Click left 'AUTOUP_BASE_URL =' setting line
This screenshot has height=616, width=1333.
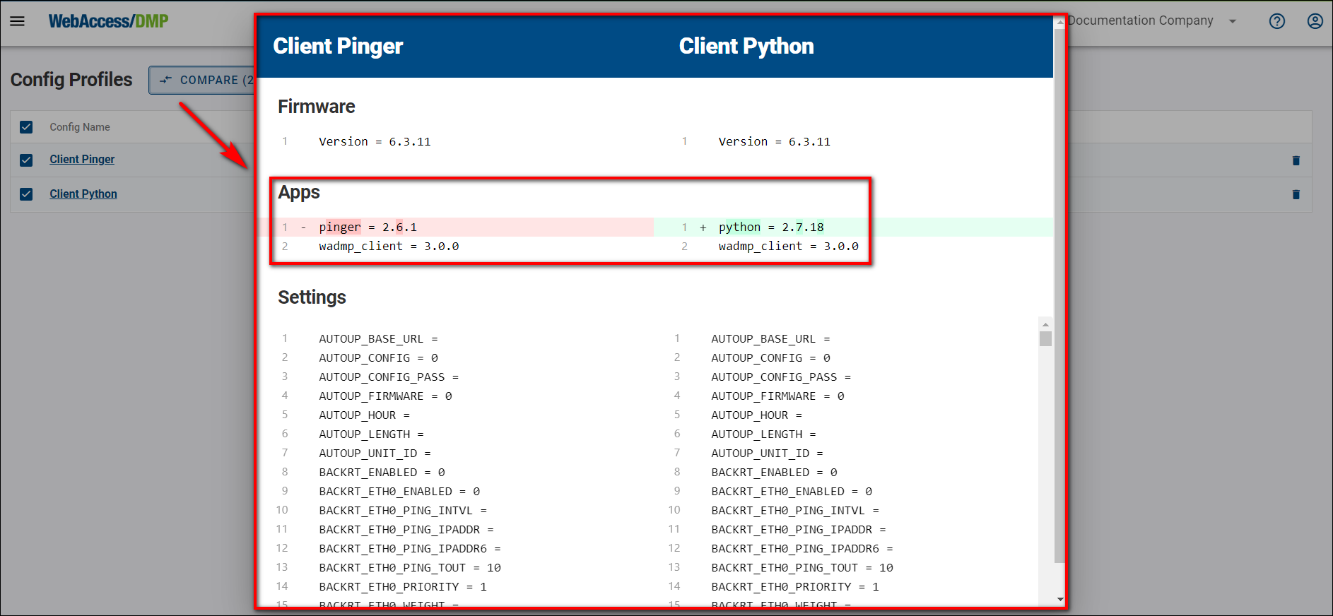point(378,339)
